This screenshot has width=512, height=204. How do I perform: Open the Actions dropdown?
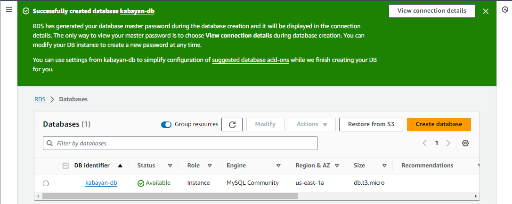pyautogui.click(x=311, y=124)
